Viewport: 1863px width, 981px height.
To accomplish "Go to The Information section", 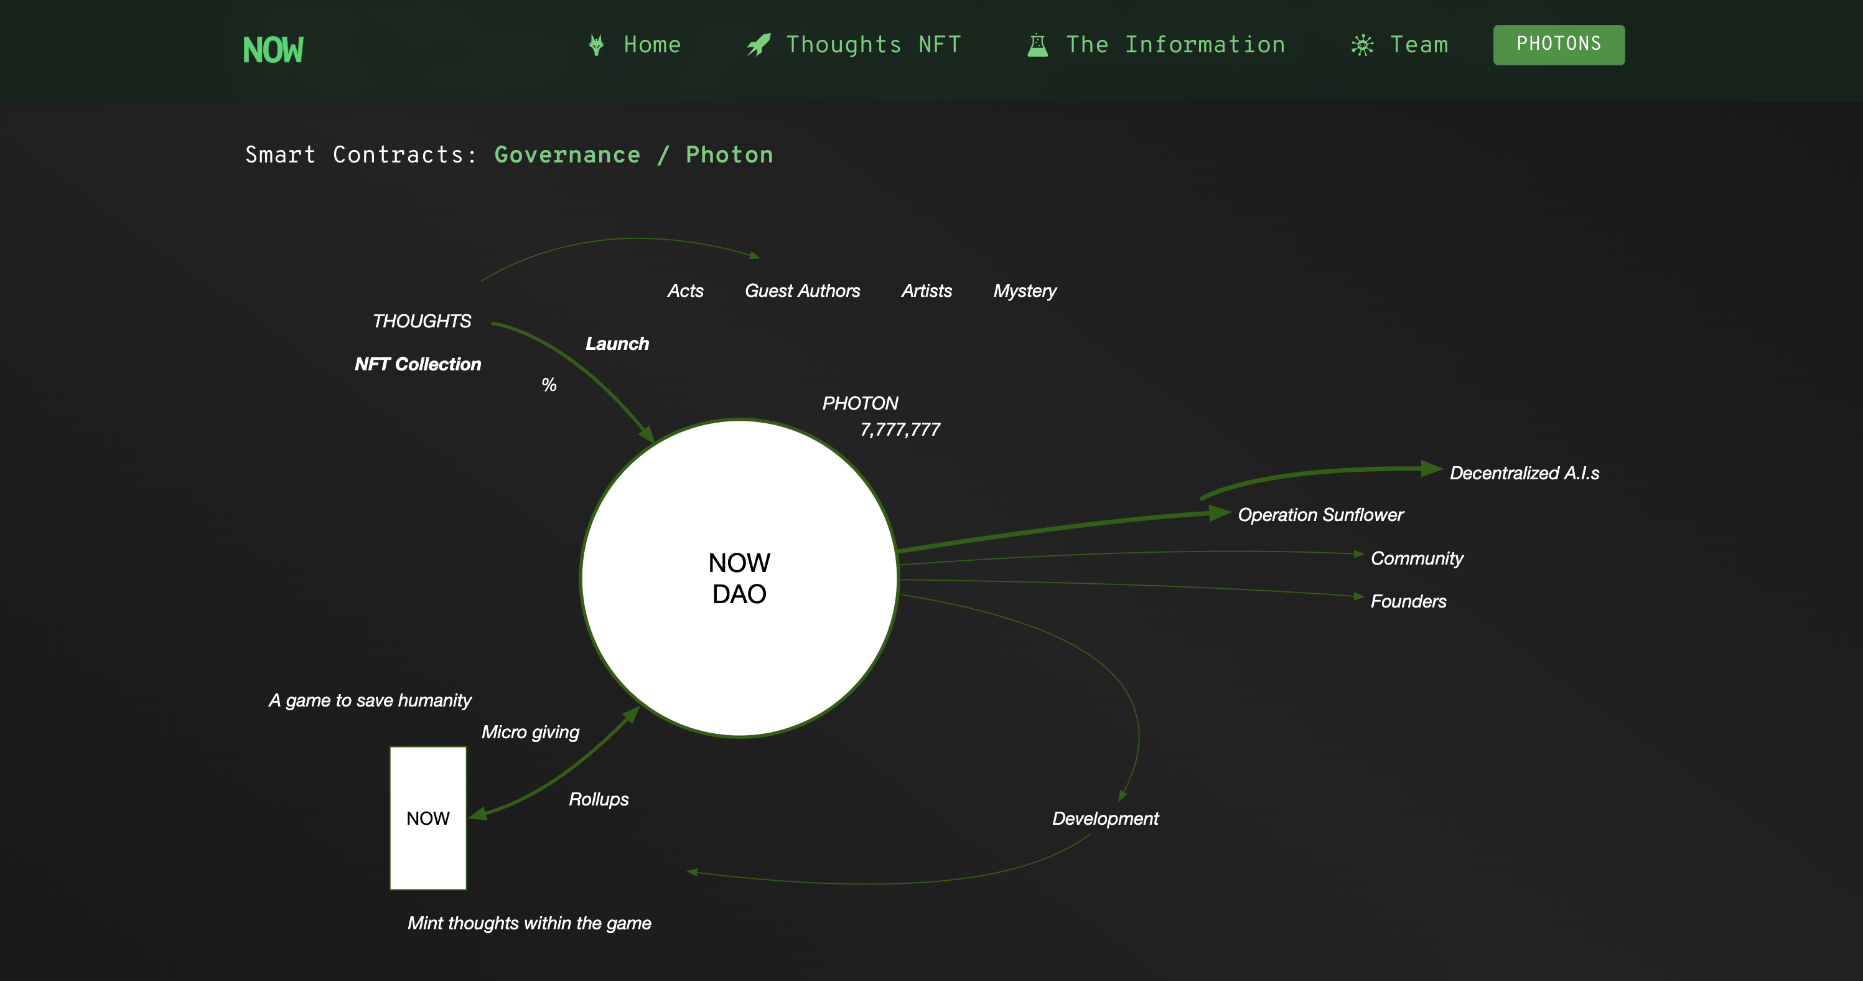I will pos(1175,45).
